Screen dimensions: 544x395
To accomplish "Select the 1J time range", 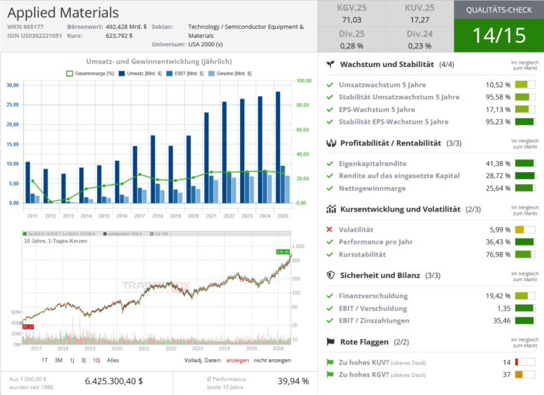I will [x=72, y=360].
